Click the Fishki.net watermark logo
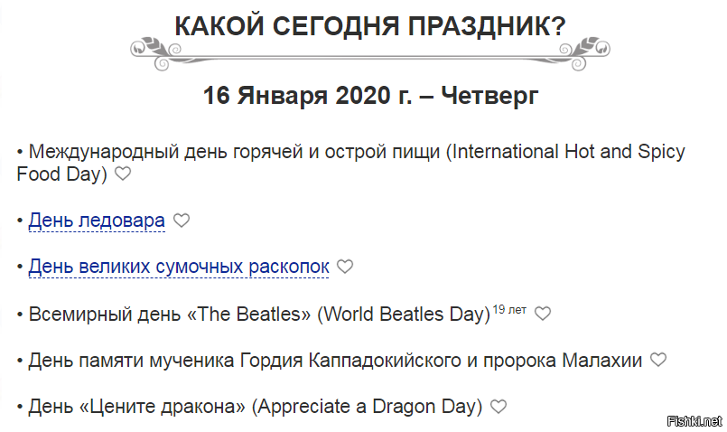Image resolution: width=727 pixels, height=432 pixels. click(694, 421)
